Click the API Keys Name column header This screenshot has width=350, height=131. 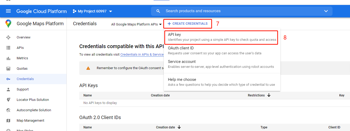(88, 95)
